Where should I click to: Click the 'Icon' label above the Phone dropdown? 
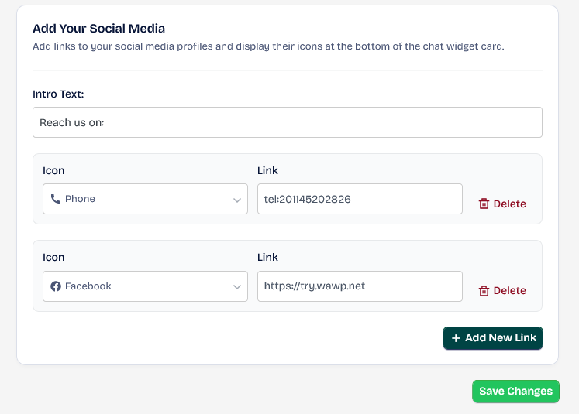(x=53, y=170)
